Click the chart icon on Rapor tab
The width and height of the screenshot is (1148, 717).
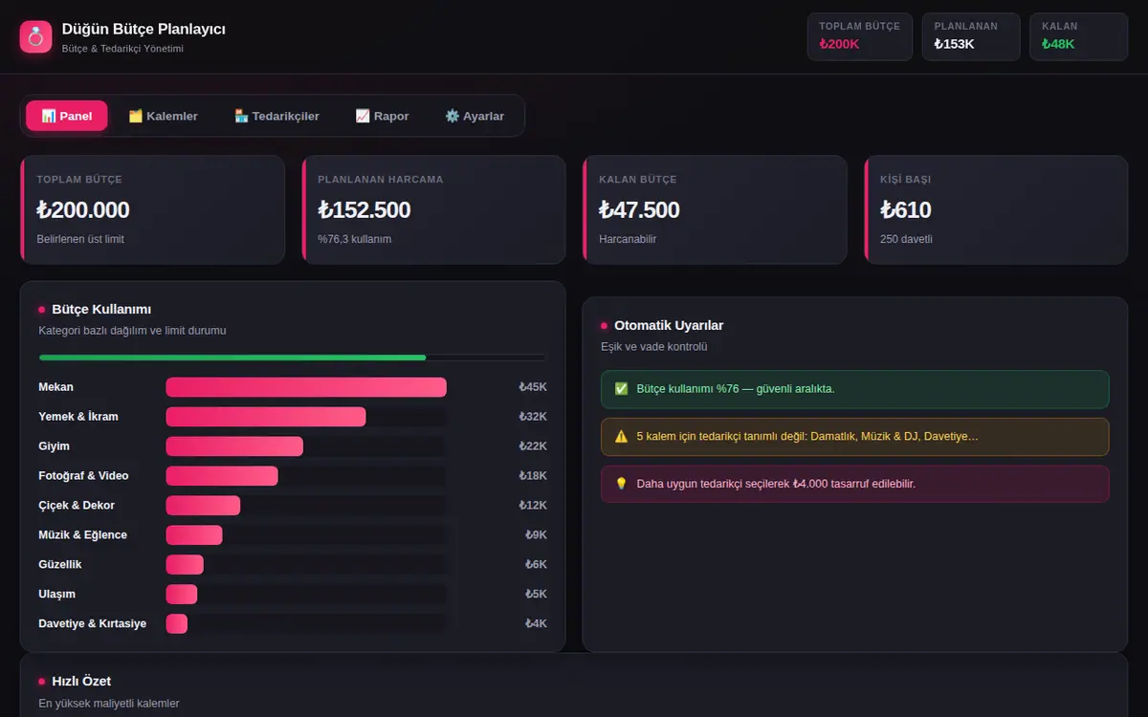363,116
